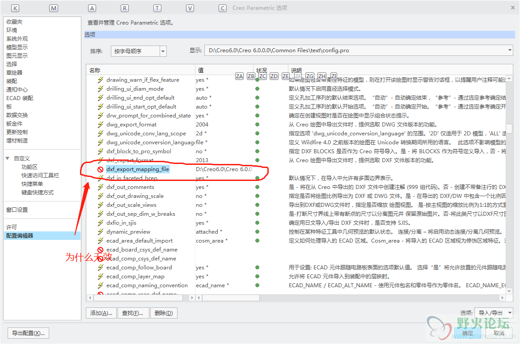This screenshot has height=344, width=520.
Task: Click lightning icon beside drawing_warn_if_flex_feature
Action: click(101, 80)
